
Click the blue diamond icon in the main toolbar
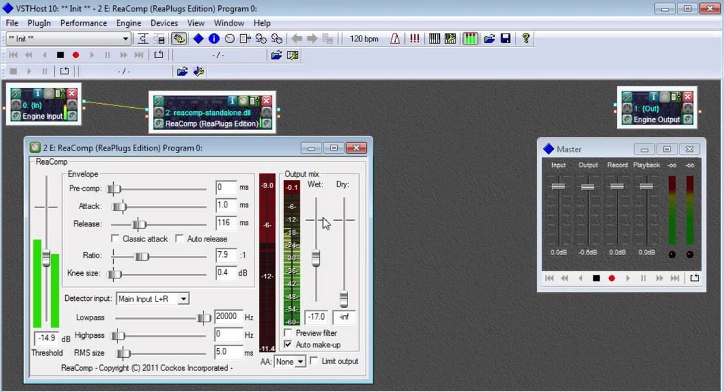pos(198,39)
